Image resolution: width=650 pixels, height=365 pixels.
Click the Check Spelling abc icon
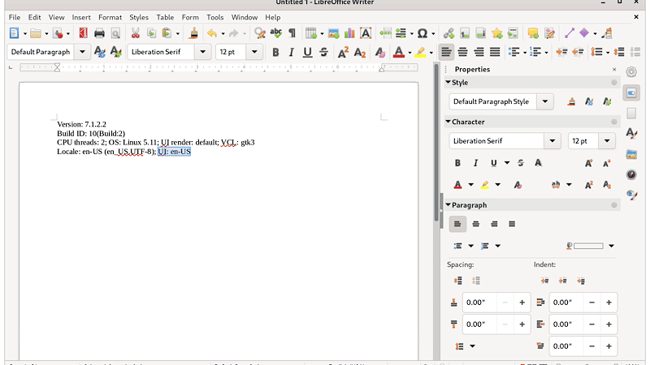click(276, 33)
